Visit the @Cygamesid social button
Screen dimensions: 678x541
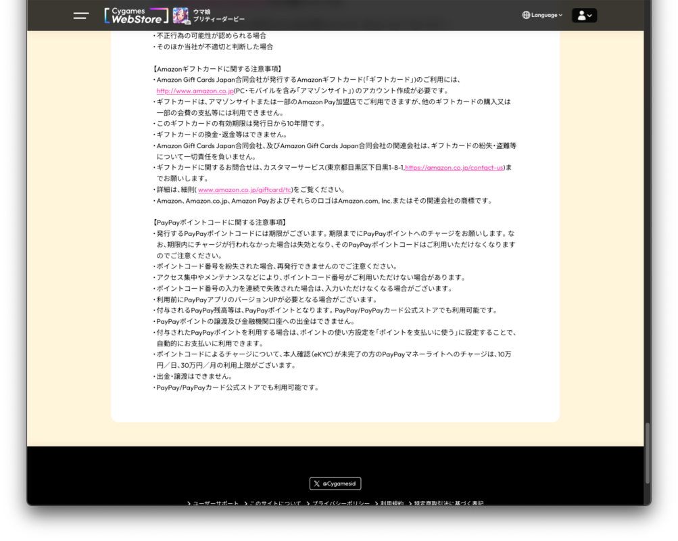coord(335,484)
